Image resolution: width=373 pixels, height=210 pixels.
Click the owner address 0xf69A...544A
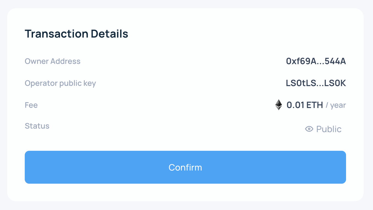[x=316, y=61]
